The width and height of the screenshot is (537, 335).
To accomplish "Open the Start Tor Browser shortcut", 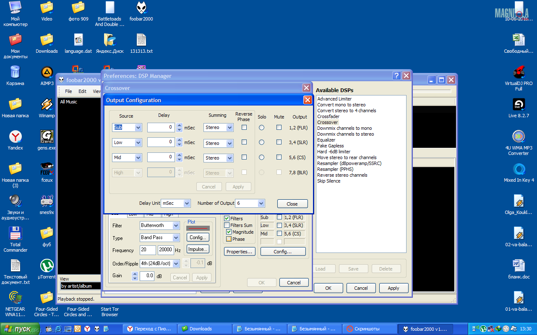I will click(109, 312).
